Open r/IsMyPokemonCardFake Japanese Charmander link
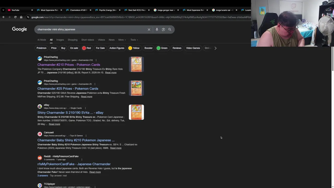The image size is (334, 188). point(74,164)
